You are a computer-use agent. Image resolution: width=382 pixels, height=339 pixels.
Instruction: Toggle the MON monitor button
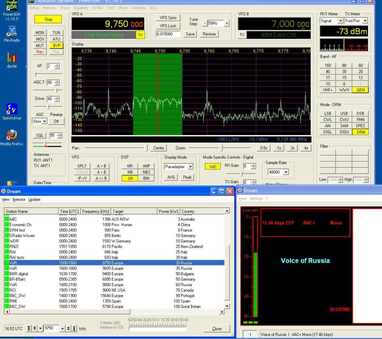click(x=40, y=33)
